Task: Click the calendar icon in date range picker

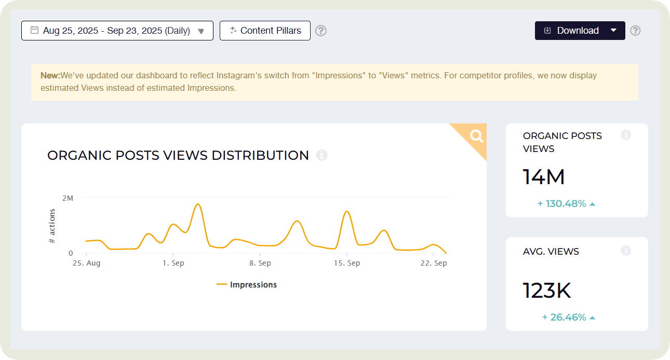Action: [34, 30]
